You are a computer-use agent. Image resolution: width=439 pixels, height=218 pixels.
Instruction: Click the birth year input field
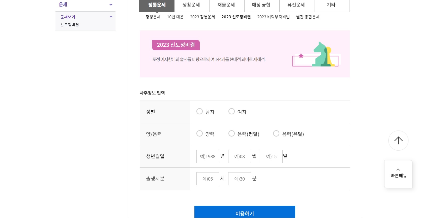pyautogui.click(x=207, y=156)
